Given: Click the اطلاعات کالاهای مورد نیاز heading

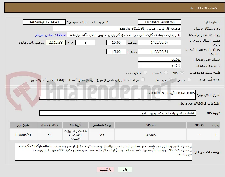Looking at the screenshot, I should click(200, 104).
